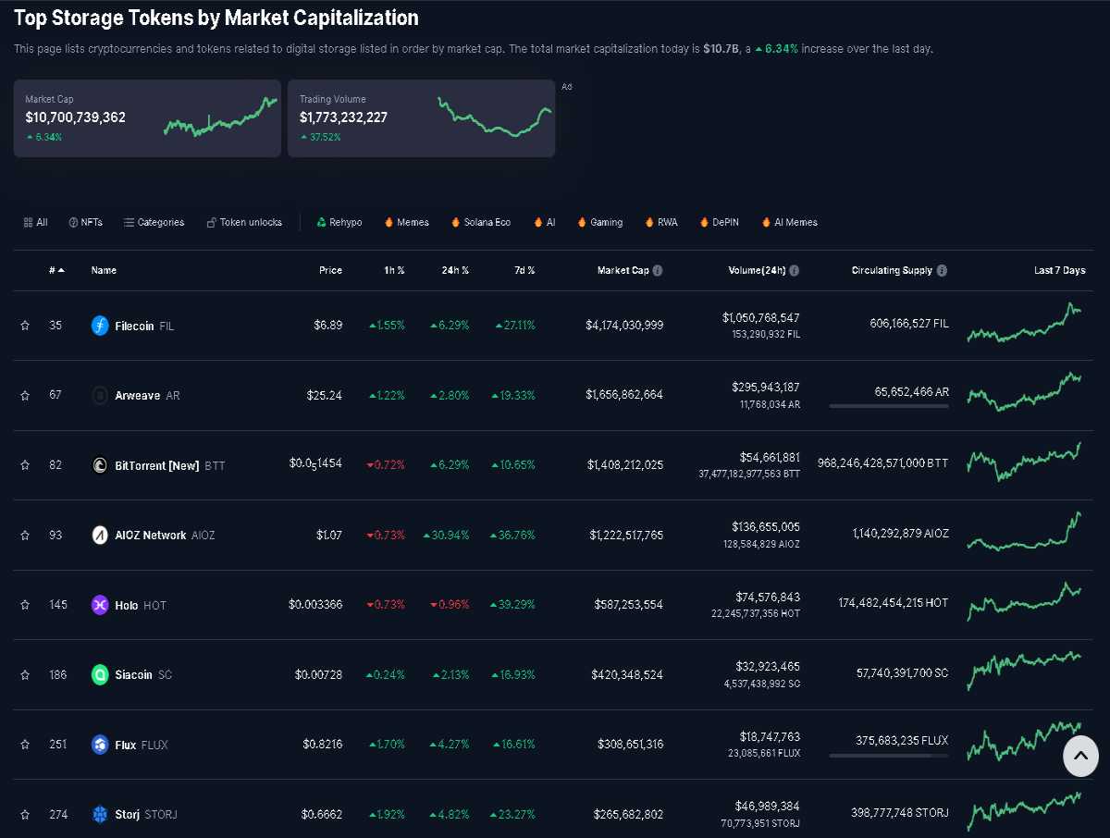Sort by Market Cap column header
Image resolution: width=1110 pixels, height=838 pixels.
pos(623,271)
